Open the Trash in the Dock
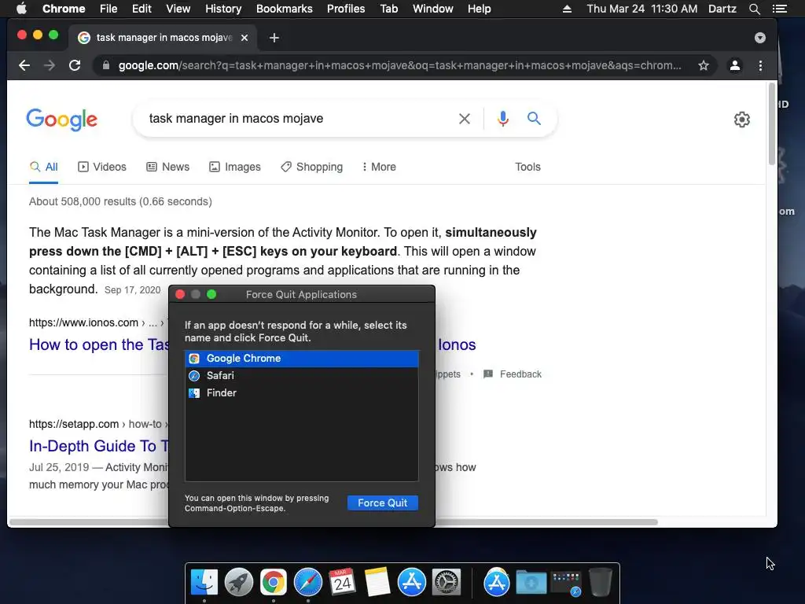 coord(600,583)
